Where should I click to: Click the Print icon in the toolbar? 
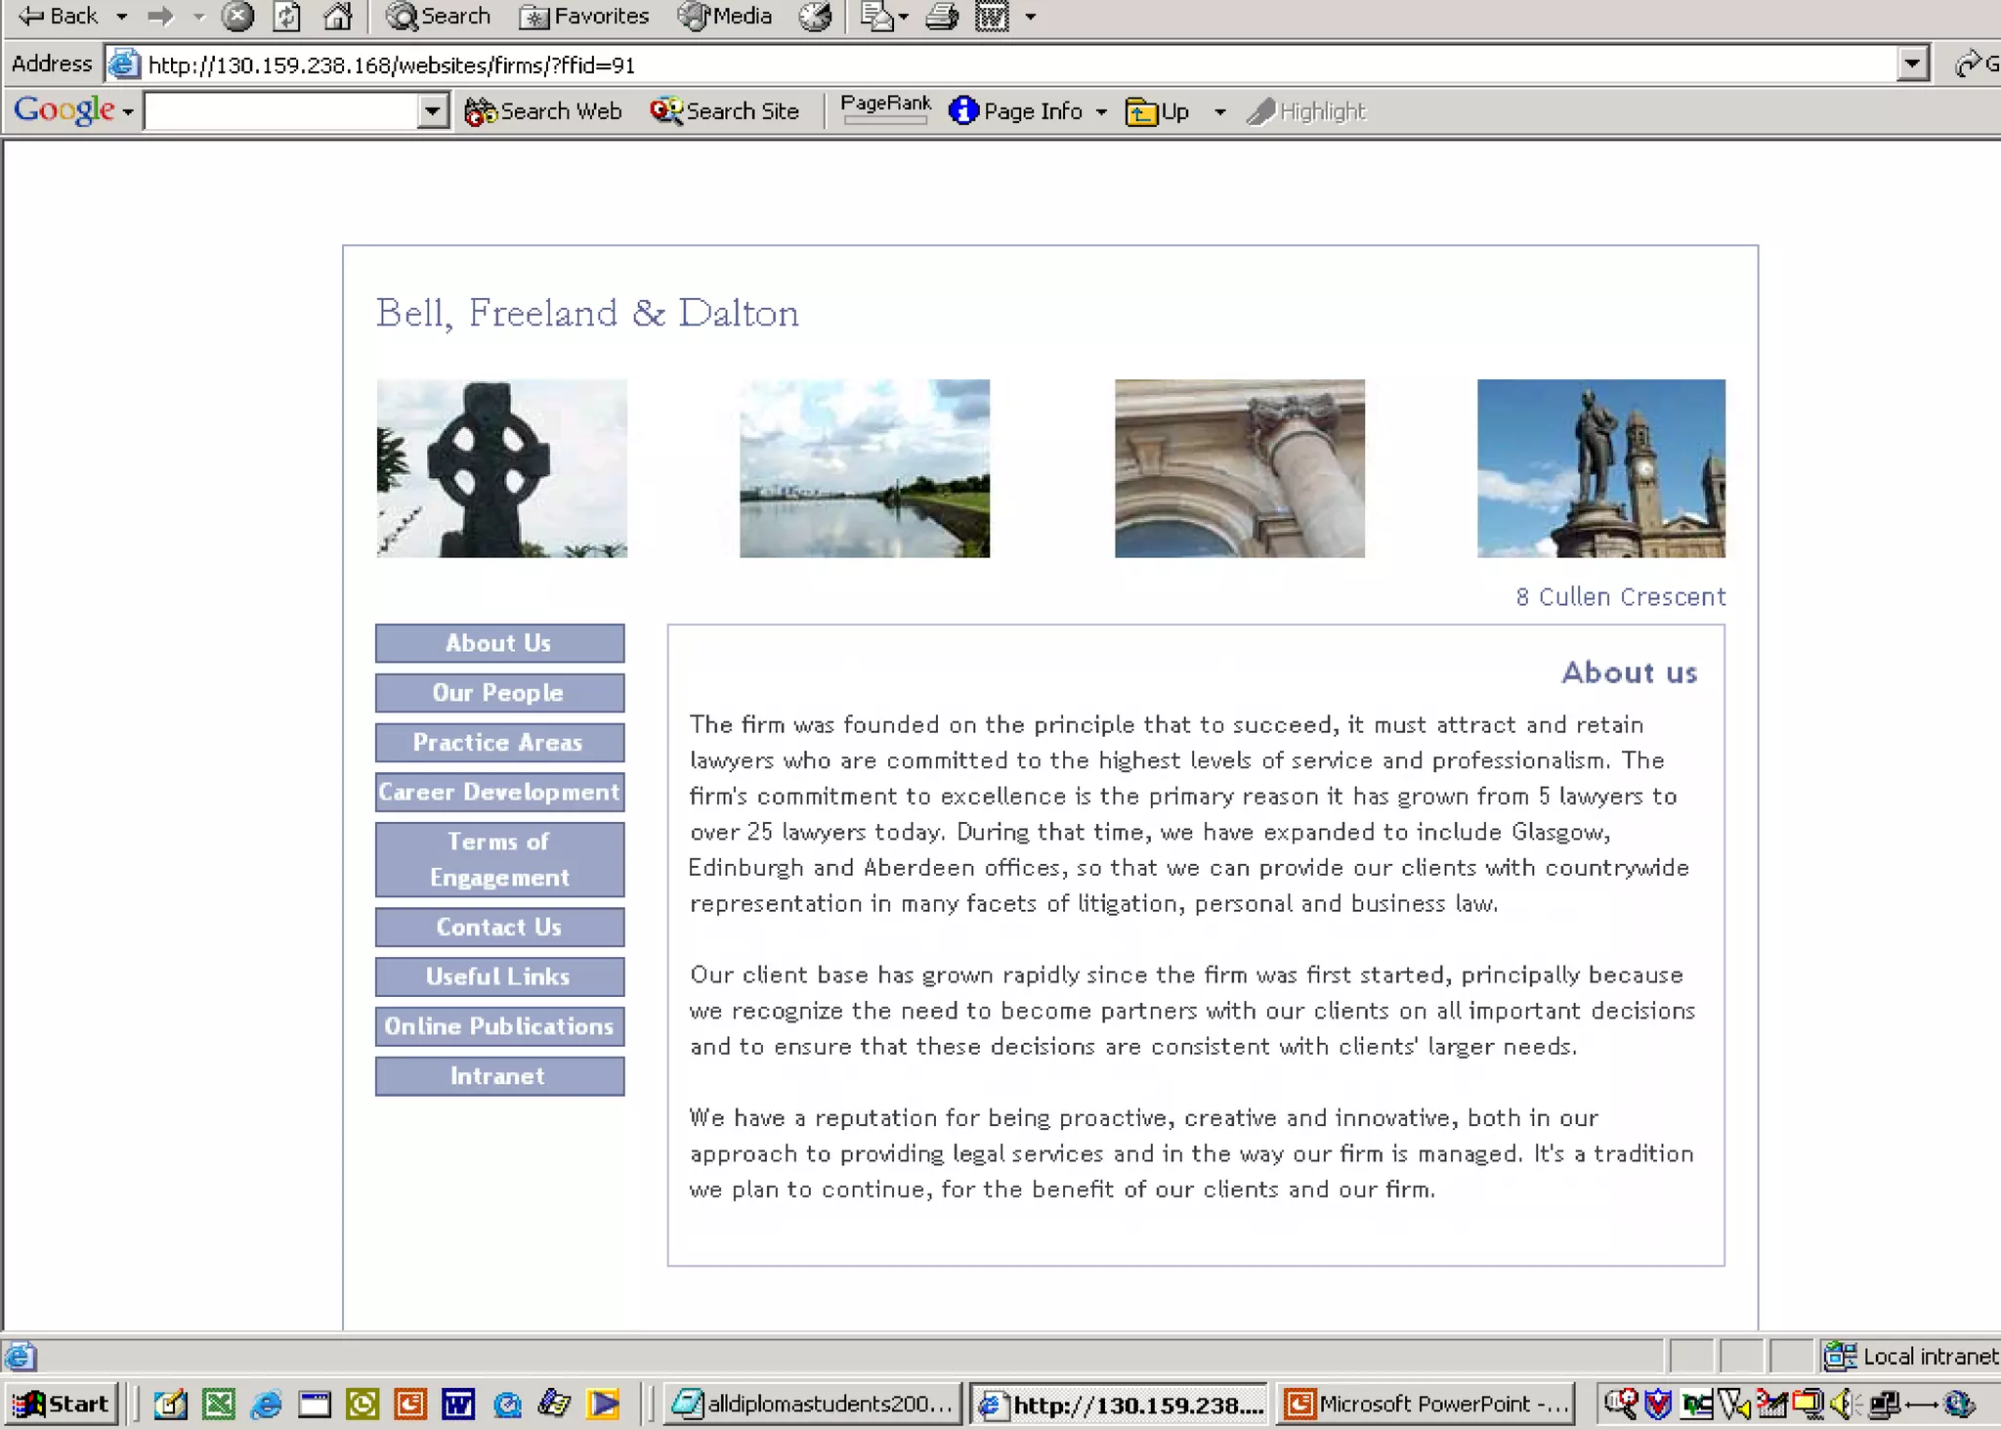[x=942, y=16]
